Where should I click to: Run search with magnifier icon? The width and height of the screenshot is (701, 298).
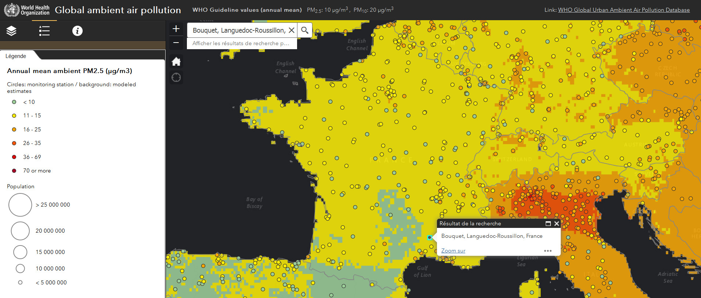(305, 30)
